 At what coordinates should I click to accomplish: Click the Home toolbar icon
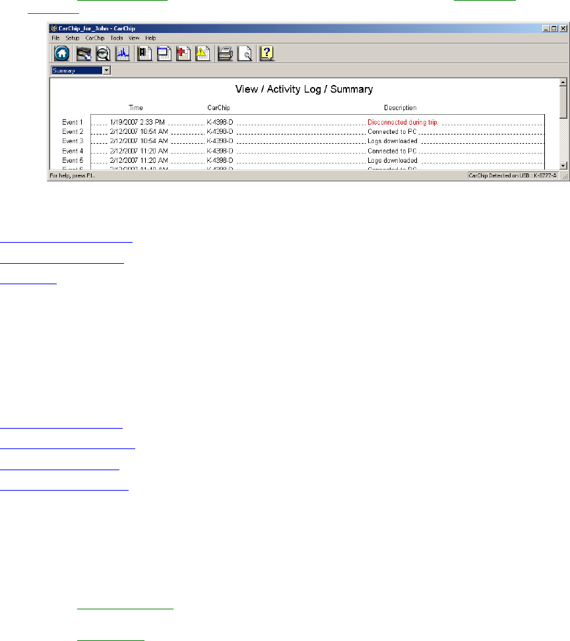[62, 53]
